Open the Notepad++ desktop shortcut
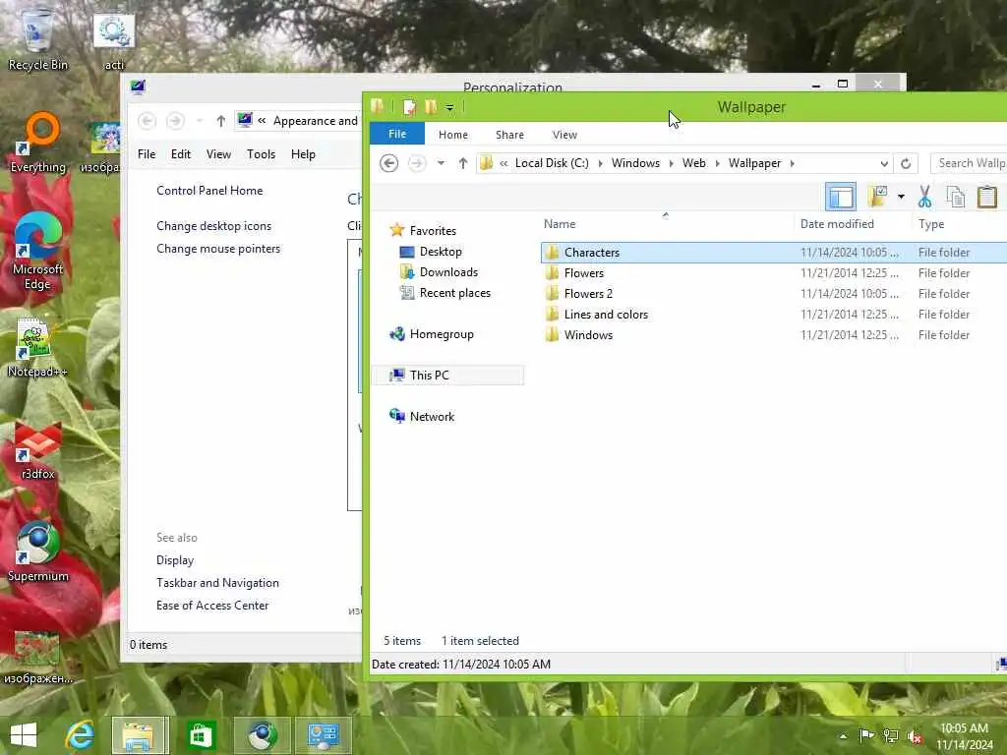This screenshot has height=755, width=1007. pyautogui.click(x=36, y=347)
